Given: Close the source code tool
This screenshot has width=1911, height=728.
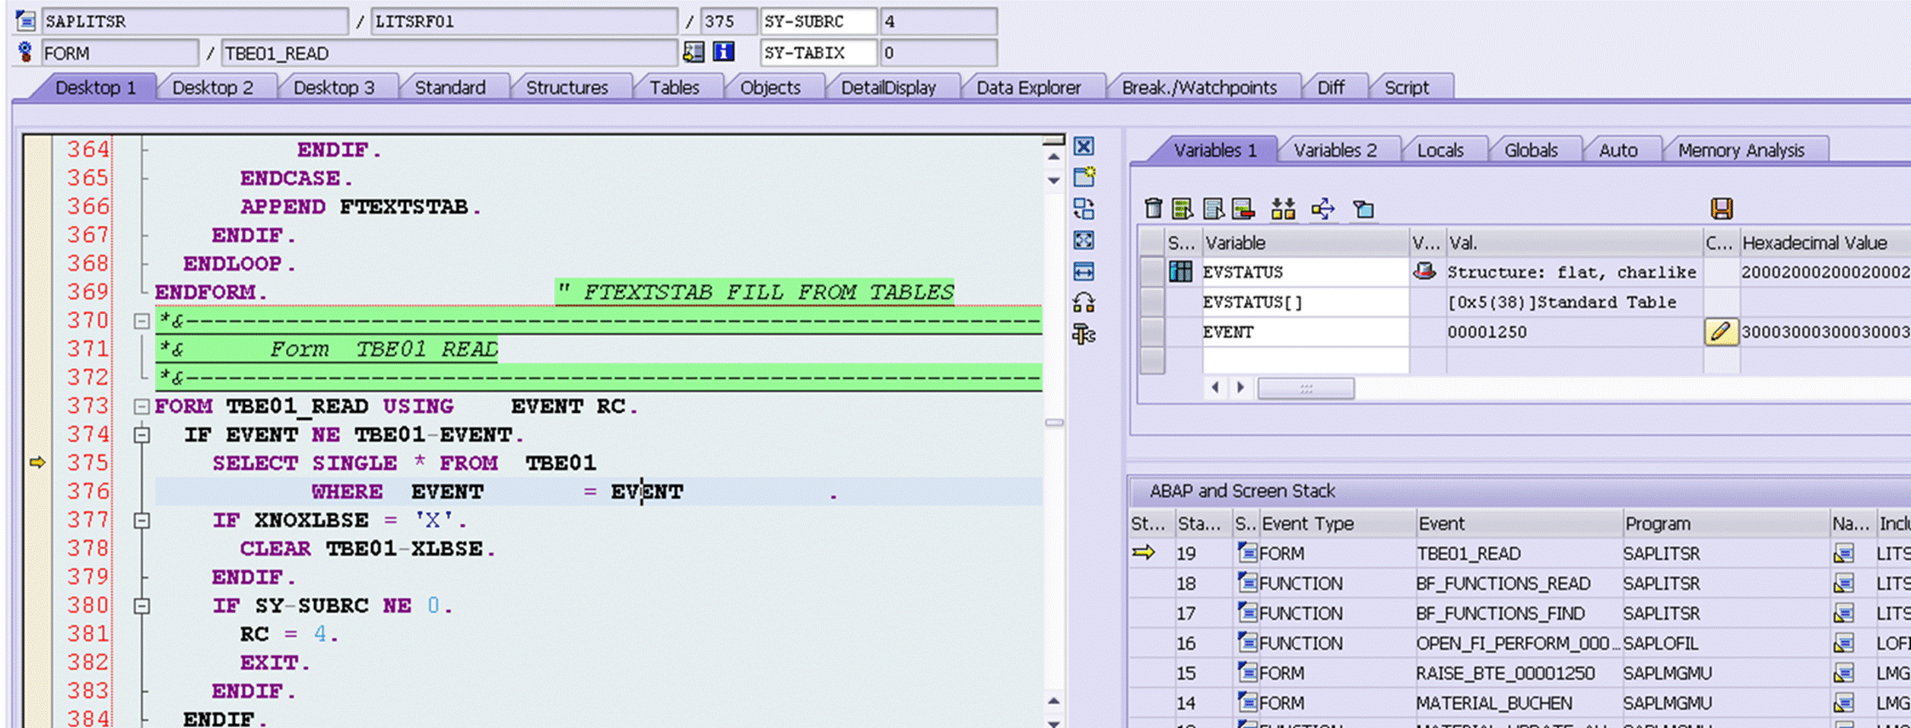Looking at the screenshot, I should click(1084, 146).
